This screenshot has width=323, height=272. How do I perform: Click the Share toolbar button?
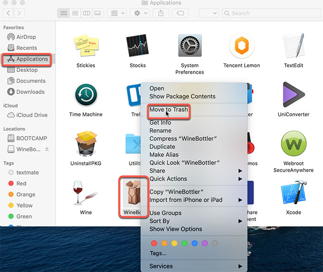coord(161,13)
